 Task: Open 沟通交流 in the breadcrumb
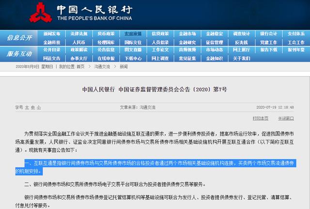(x=102, y=67)
